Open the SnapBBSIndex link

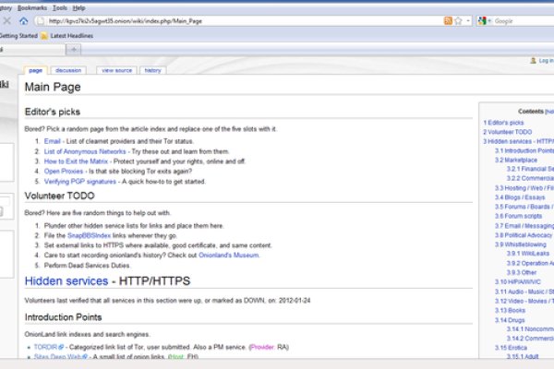tap(89, 235)
